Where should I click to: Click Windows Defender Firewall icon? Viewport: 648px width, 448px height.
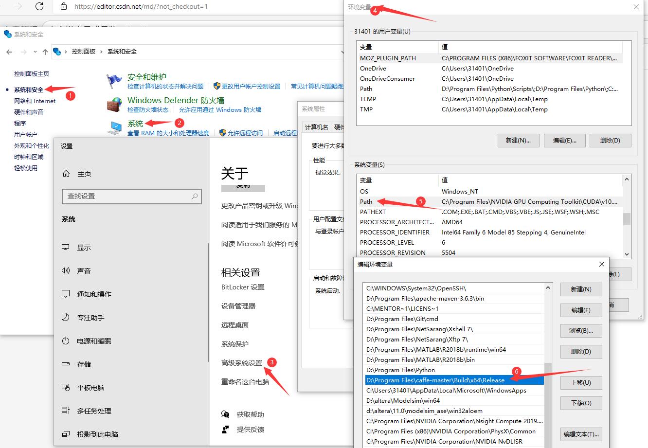click(x=114, y=105)
